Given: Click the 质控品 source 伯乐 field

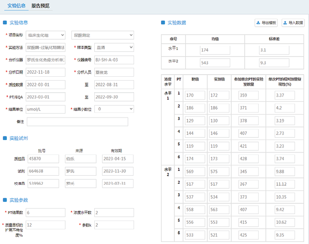Looking at the screenshot, I should [x=81, y=159].
